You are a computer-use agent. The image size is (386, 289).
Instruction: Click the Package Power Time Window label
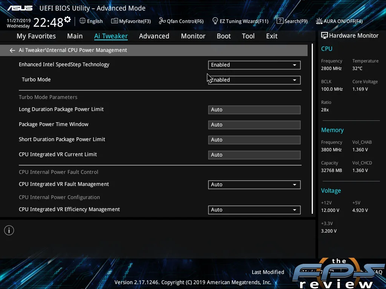point(54,124)
